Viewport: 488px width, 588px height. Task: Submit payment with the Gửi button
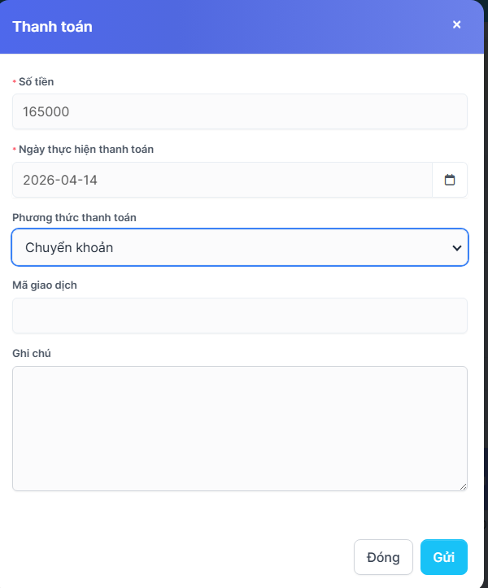point(443,557)
